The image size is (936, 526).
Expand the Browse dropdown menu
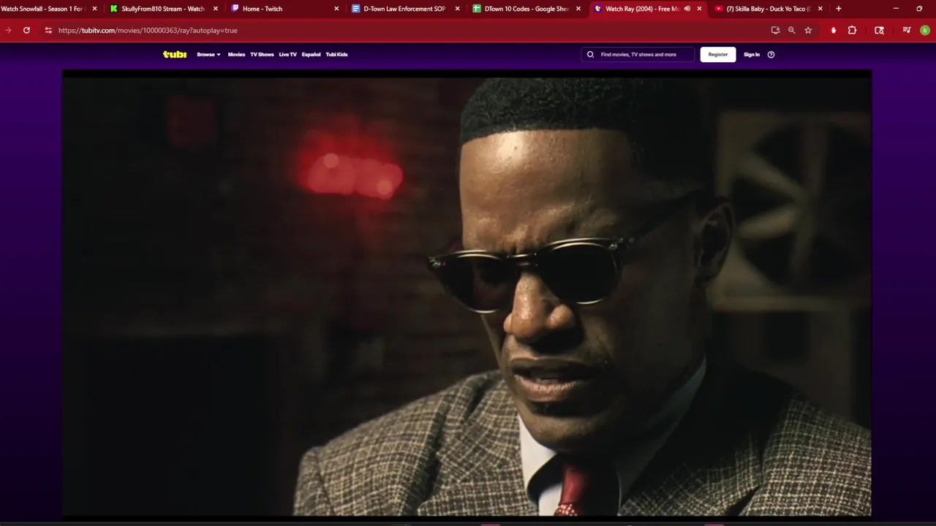click(208, 54)
